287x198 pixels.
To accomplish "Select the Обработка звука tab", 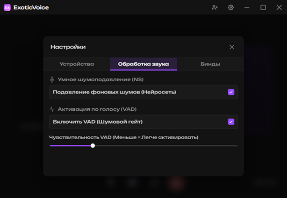I will pos(143,64).
